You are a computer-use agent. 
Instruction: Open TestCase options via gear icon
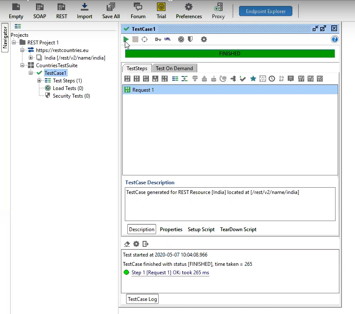[204, 39]
